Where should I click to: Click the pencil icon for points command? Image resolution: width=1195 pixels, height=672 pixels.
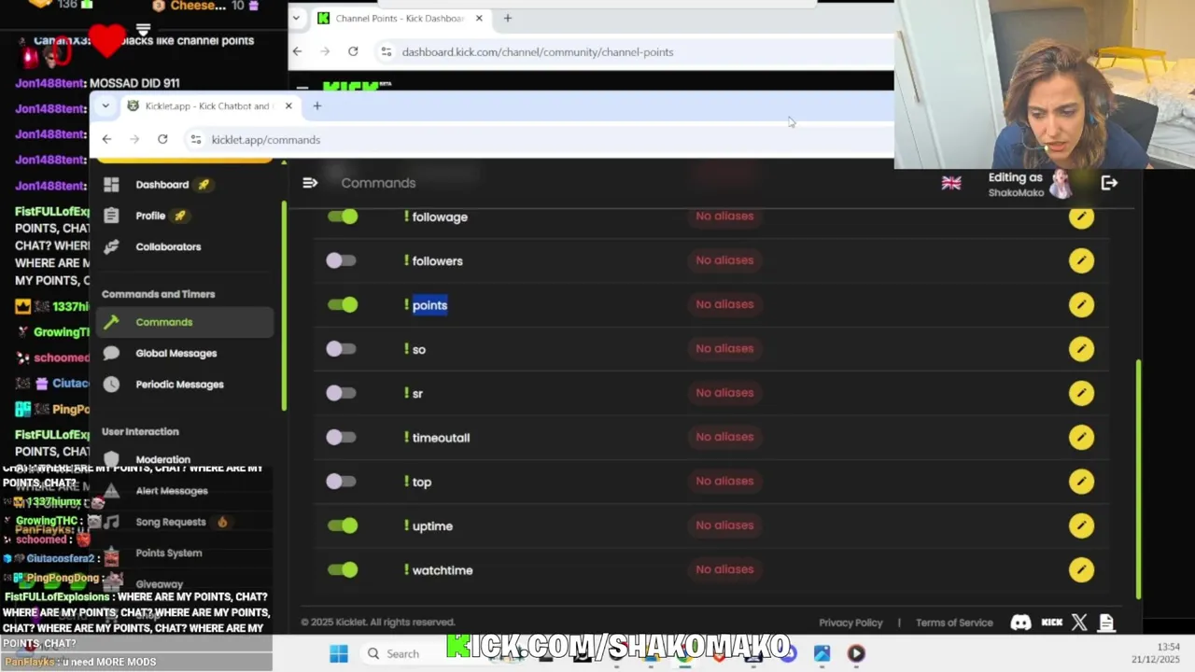1081,304
